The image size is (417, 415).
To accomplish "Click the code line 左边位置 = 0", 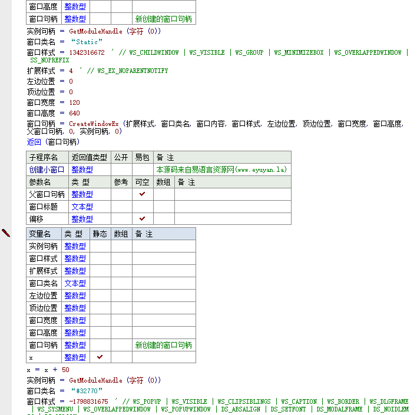I will (49, 81).
